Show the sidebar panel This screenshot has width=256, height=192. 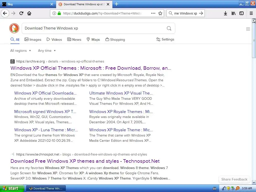click(241, 13)
